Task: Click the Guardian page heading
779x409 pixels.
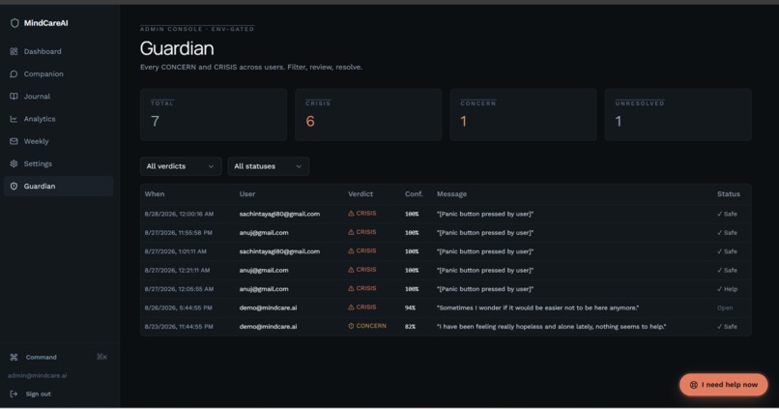Action: [177, 48]
